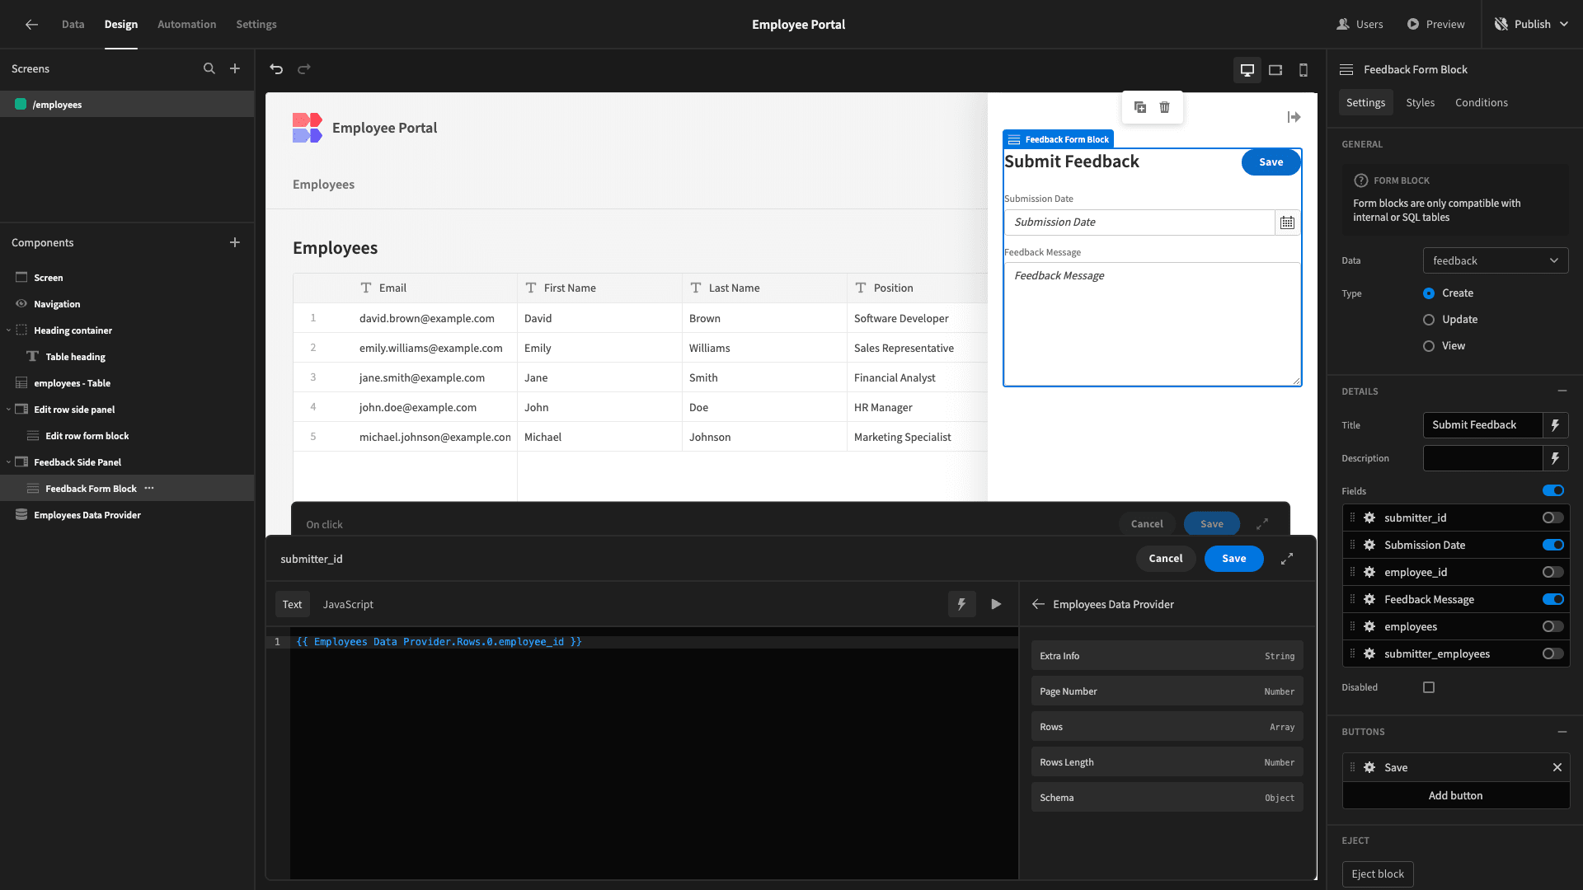Open settings gear for Save button item
This screenshot has width=1583, height=890.
pyautogui.click(x=1369, y=767)
